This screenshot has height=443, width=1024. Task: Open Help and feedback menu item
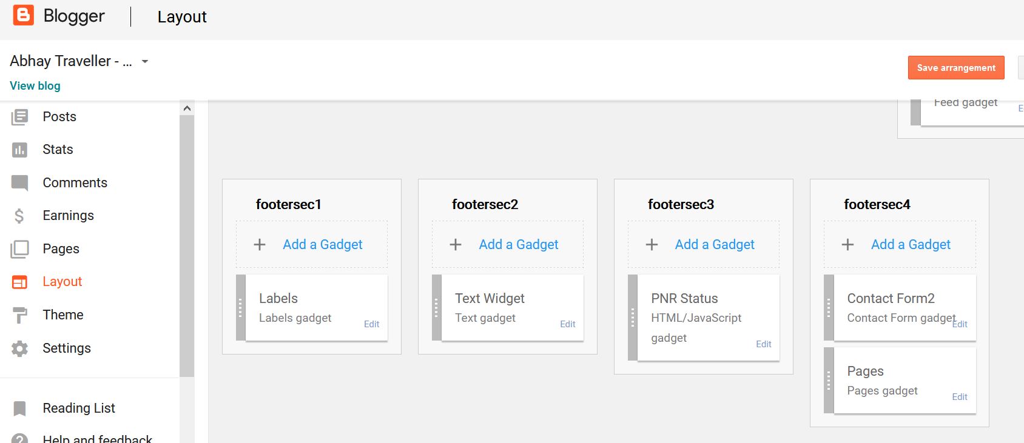(97, 438)
